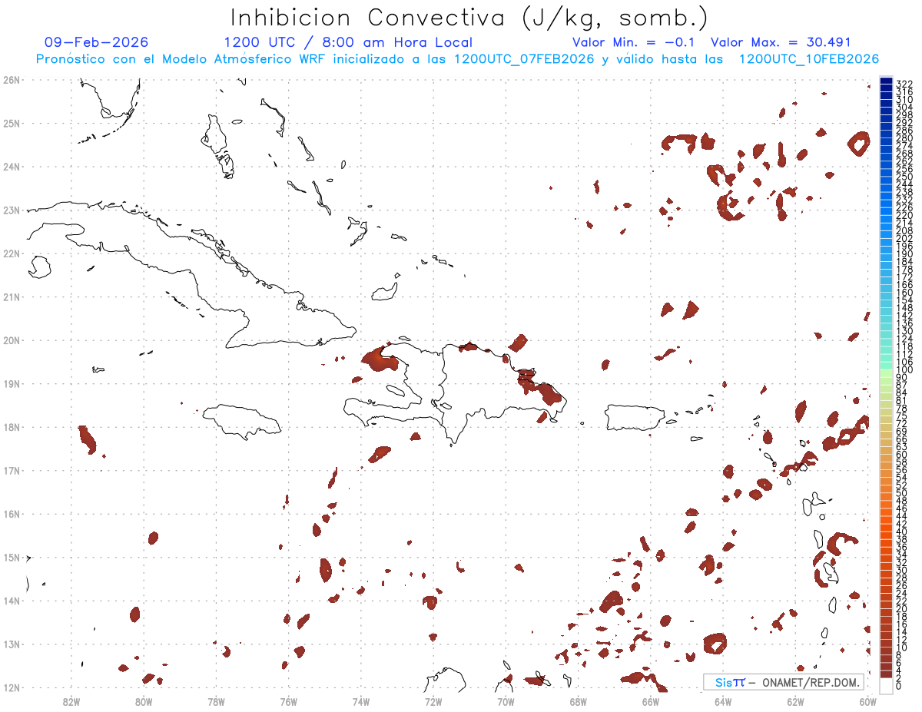
Task: Click the '22N' latitude label
Action: (12, 253)
